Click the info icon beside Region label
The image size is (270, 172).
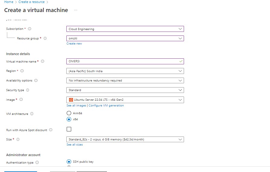pos(22,71)
